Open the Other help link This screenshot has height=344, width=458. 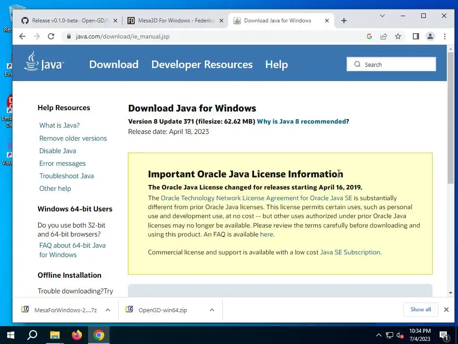coord(55,189)
